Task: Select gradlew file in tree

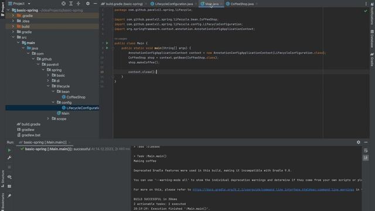Action: [26, 130]
